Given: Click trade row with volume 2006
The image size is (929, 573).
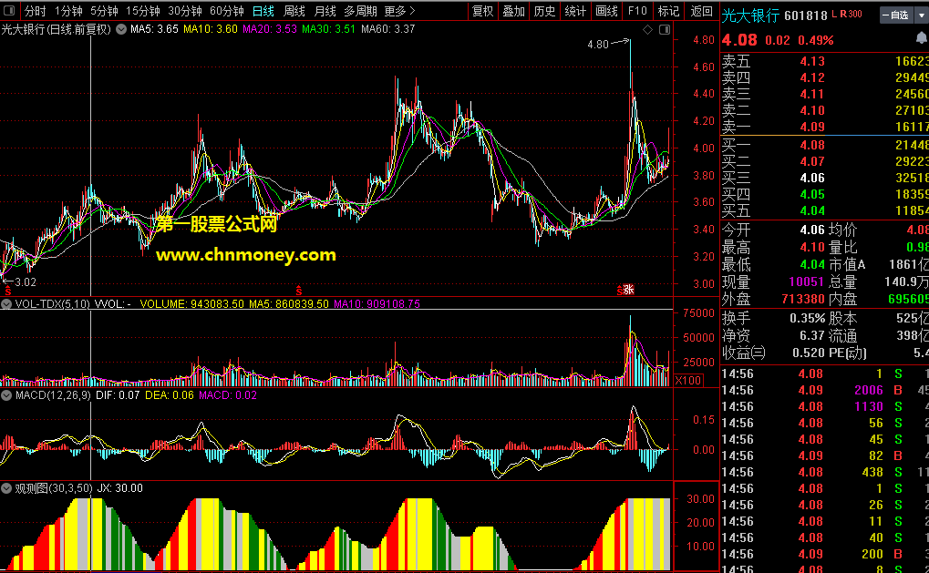Looking at the screenshot, I should click(825, 391).
